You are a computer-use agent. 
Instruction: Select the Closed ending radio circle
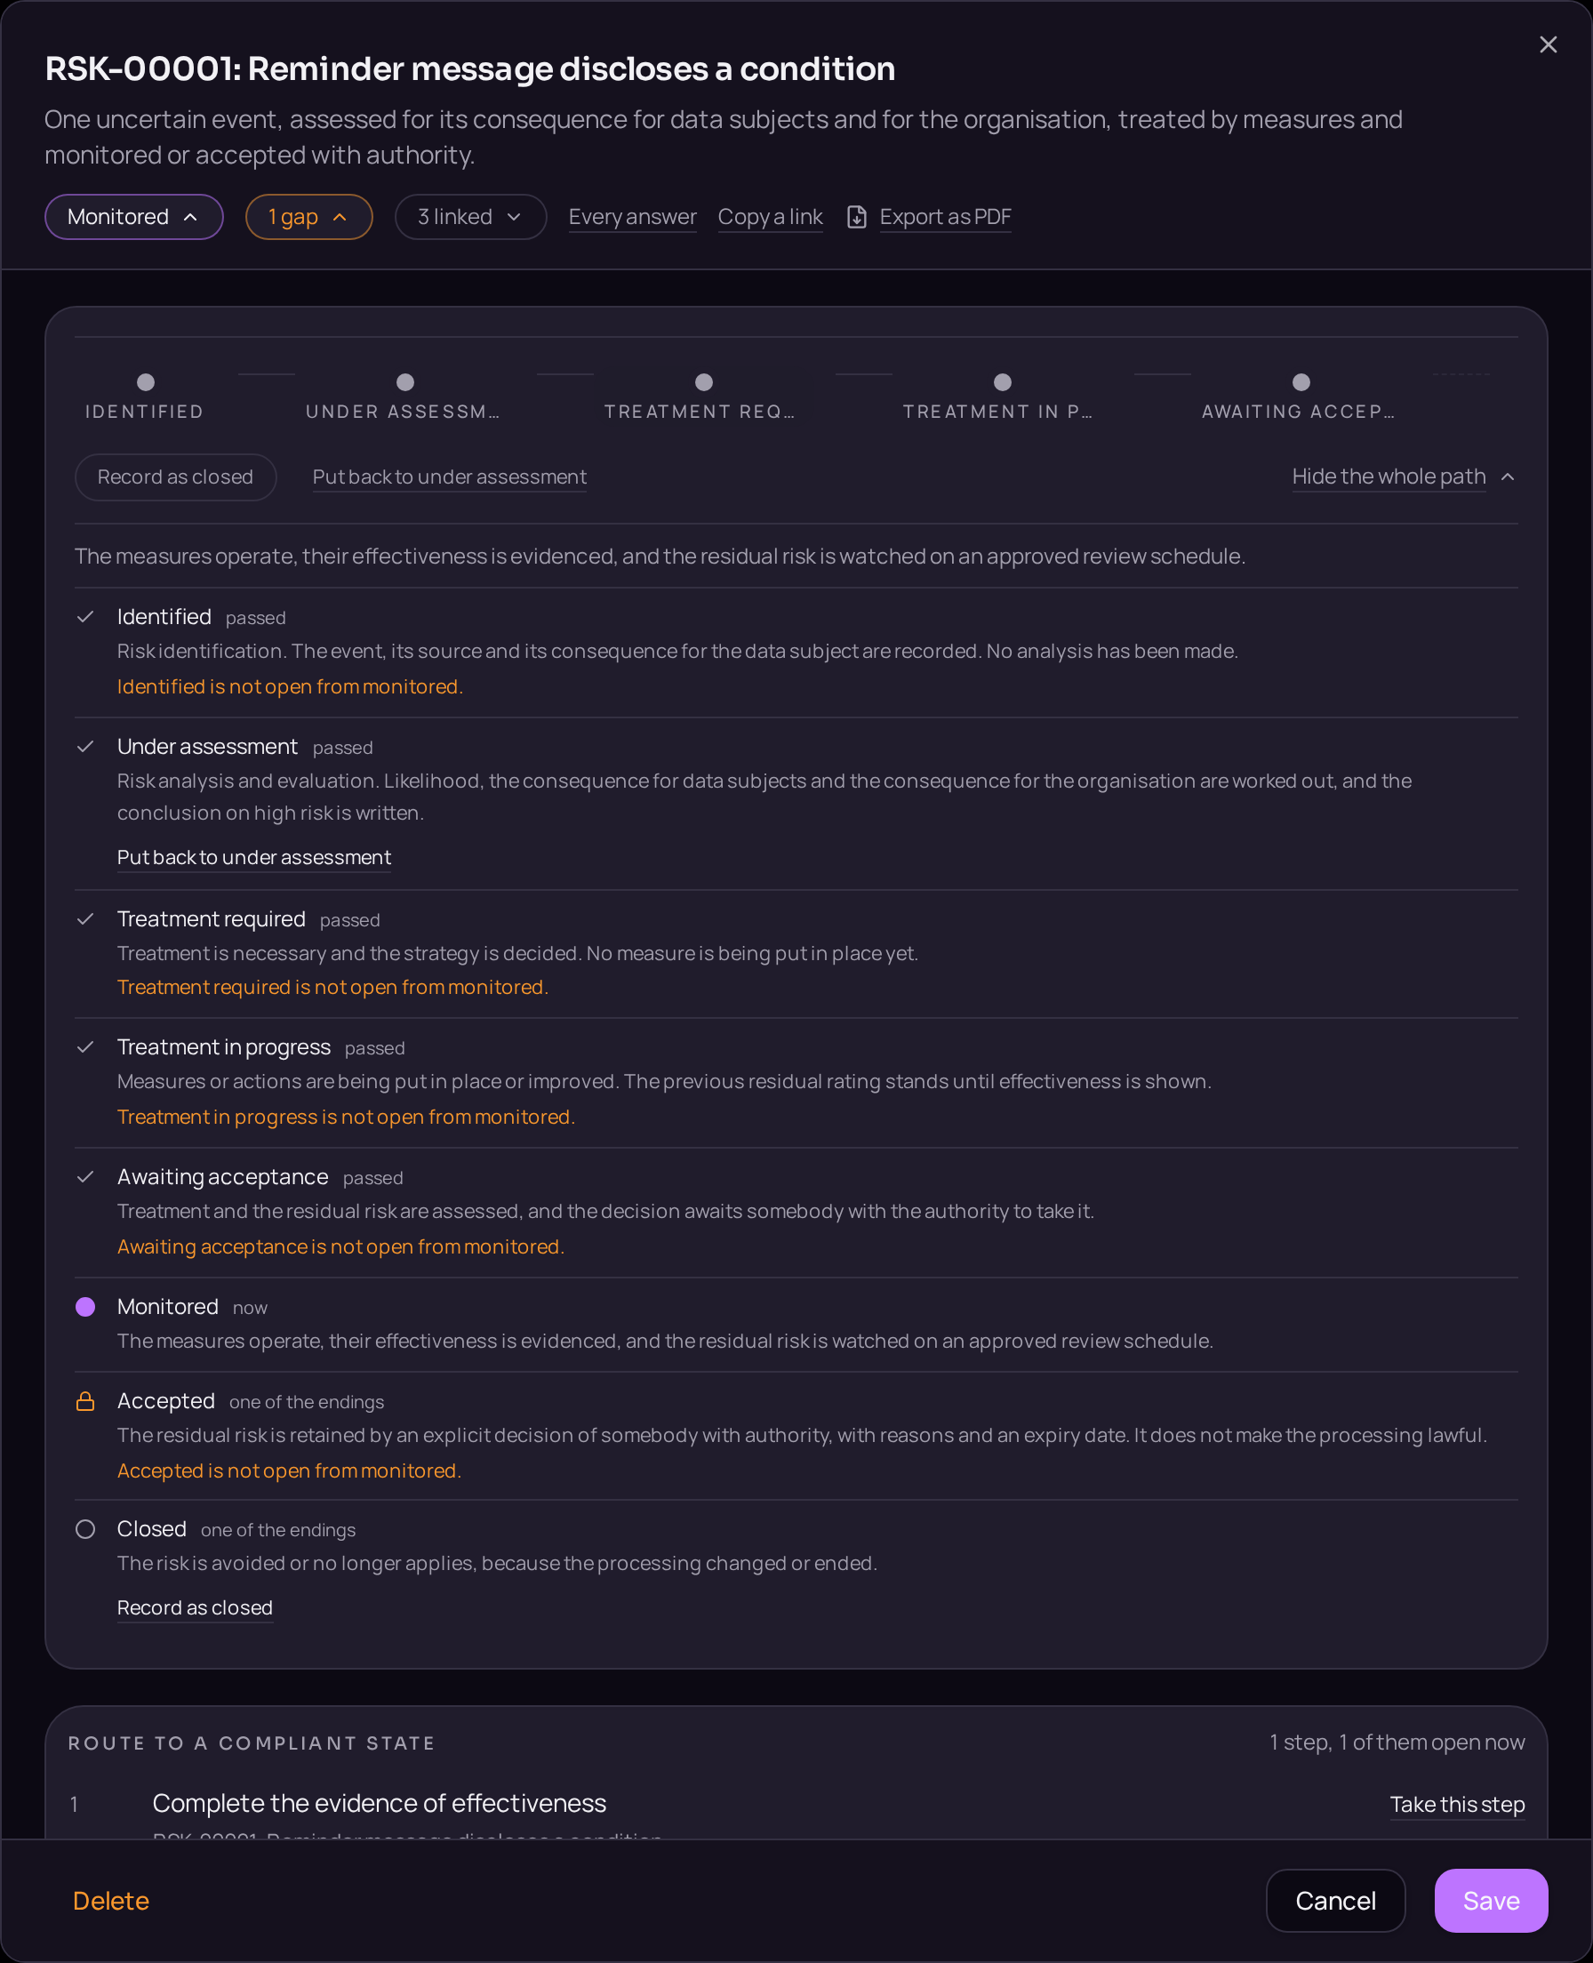(85, 1529)
